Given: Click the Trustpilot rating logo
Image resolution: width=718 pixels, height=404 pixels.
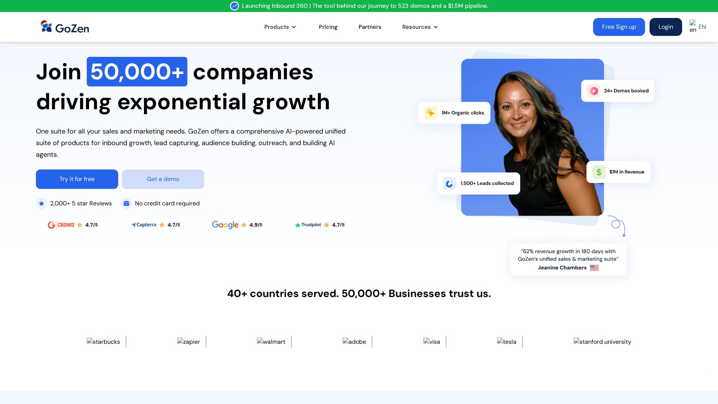Looking at the screenshot, I should pos(308,225).
